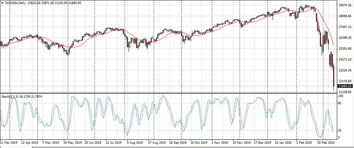Click the 24272.10 price scale label
The image size is (354, 148).
[x=344, y=60]
